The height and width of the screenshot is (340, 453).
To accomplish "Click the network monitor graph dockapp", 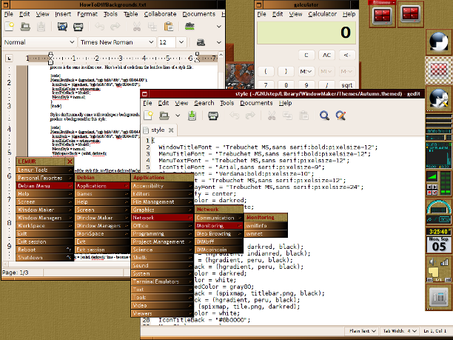I will click(x=438, y=156).
